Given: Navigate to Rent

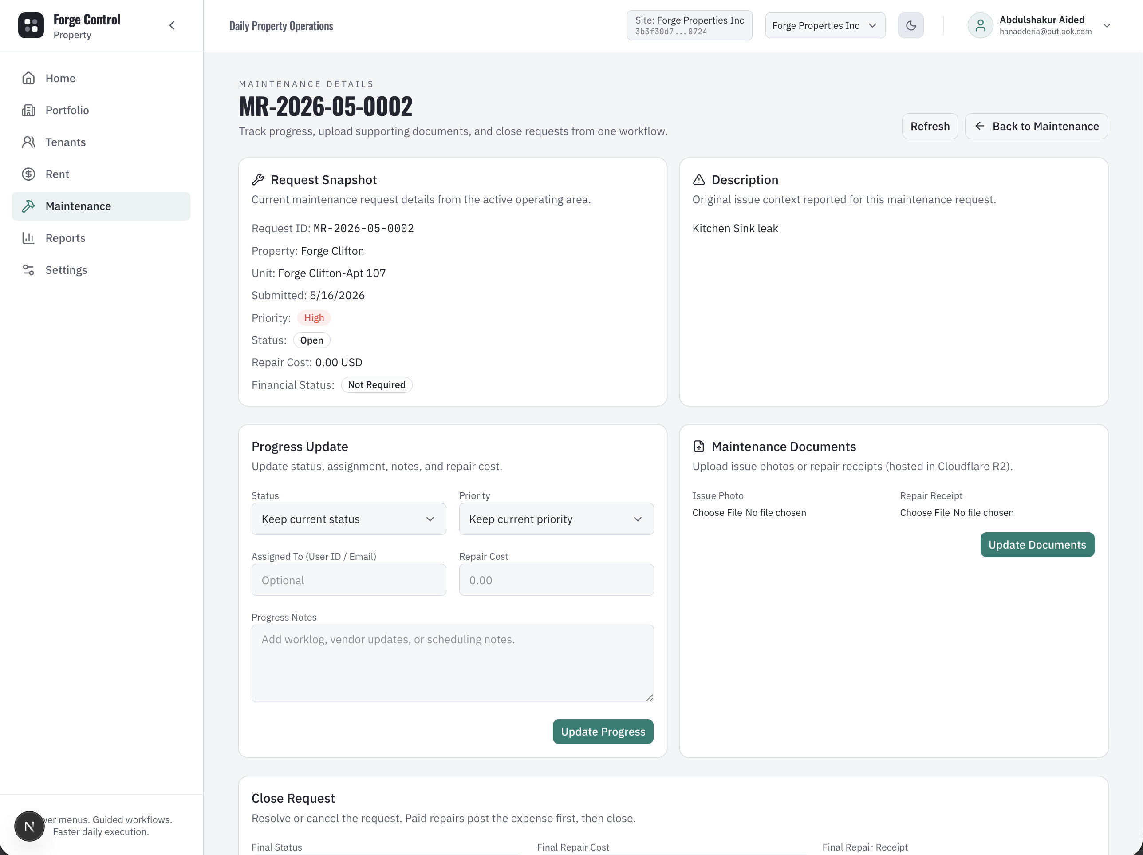Looking at the screenshot, I should (x=101, y=174).
